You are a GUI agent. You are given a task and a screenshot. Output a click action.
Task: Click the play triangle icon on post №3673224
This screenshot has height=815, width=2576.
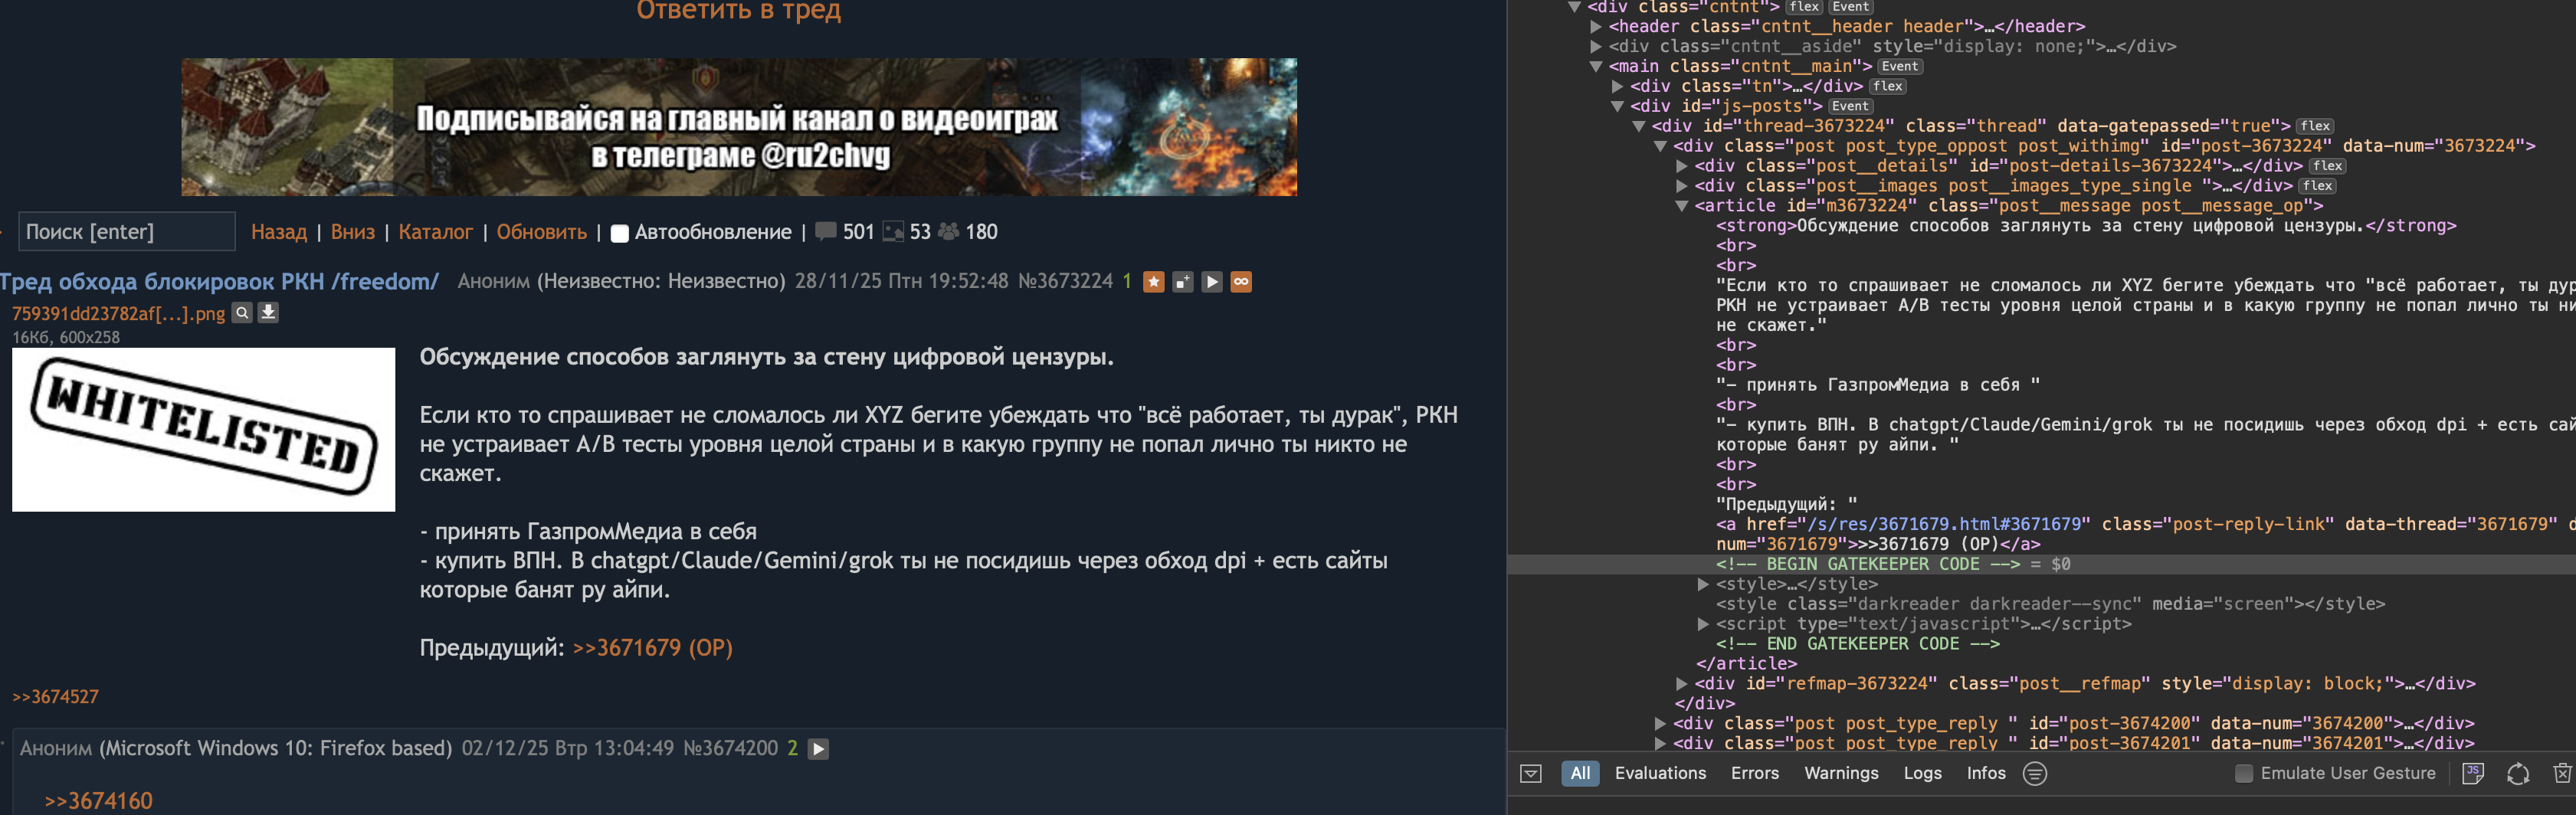pyautogui.click(x=1212, y=282)
